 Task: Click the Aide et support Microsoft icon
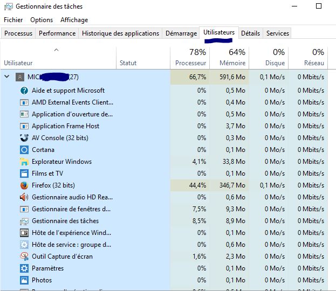[x=24, y=91]
